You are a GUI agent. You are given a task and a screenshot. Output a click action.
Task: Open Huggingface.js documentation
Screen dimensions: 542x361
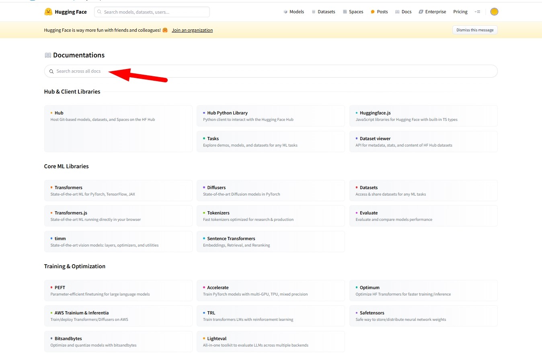(x=423, y=116)
